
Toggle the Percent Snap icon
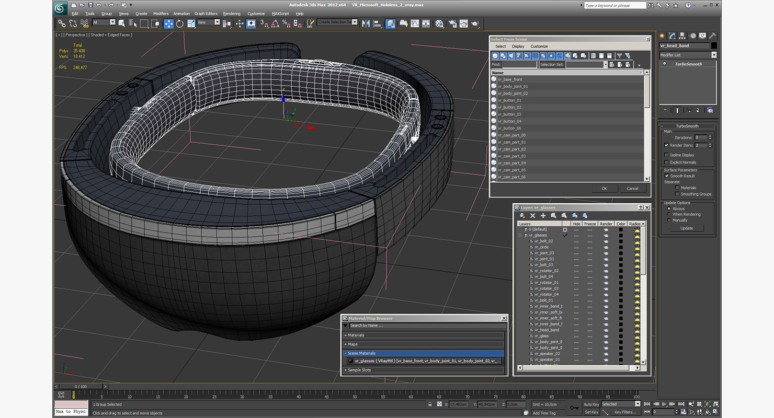point(287,24)
